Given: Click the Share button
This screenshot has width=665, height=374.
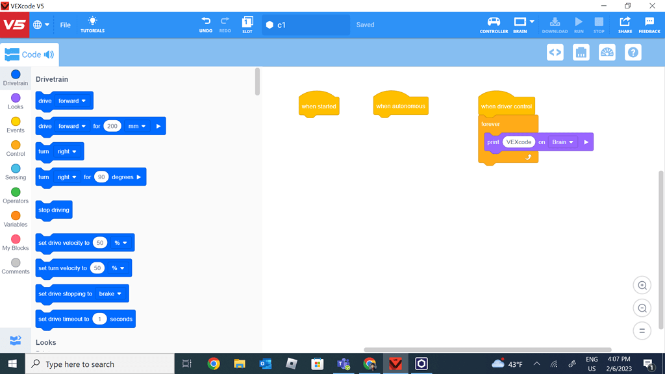Looking at the screenshot, I should [624, 25].
